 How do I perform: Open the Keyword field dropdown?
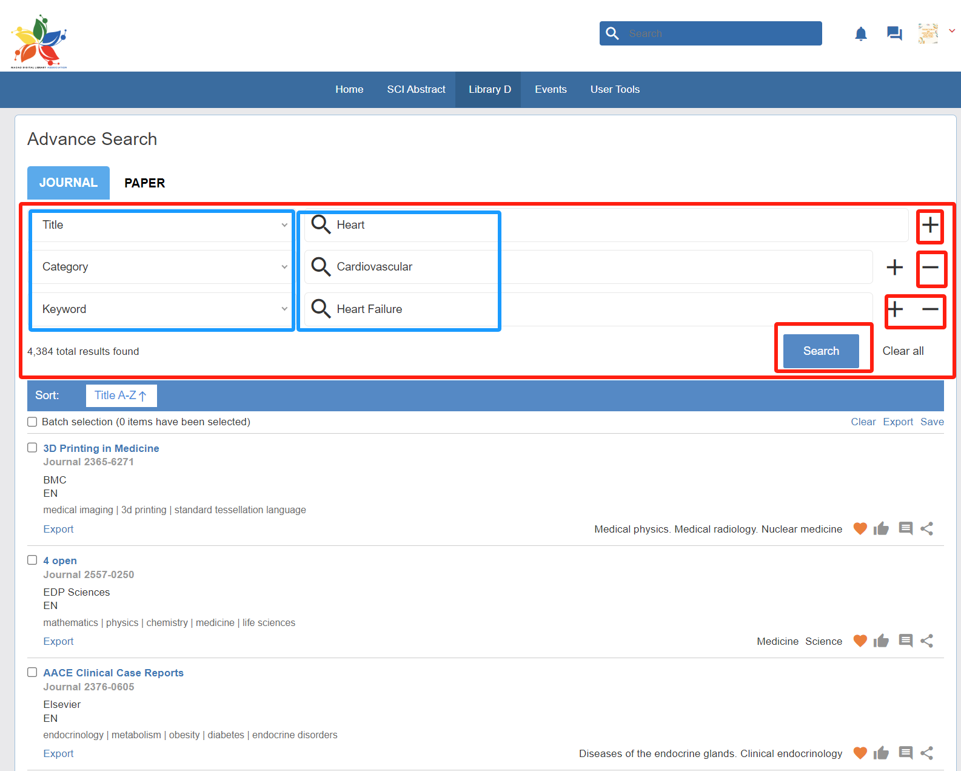pyautogui.click(x=162, y=309)
